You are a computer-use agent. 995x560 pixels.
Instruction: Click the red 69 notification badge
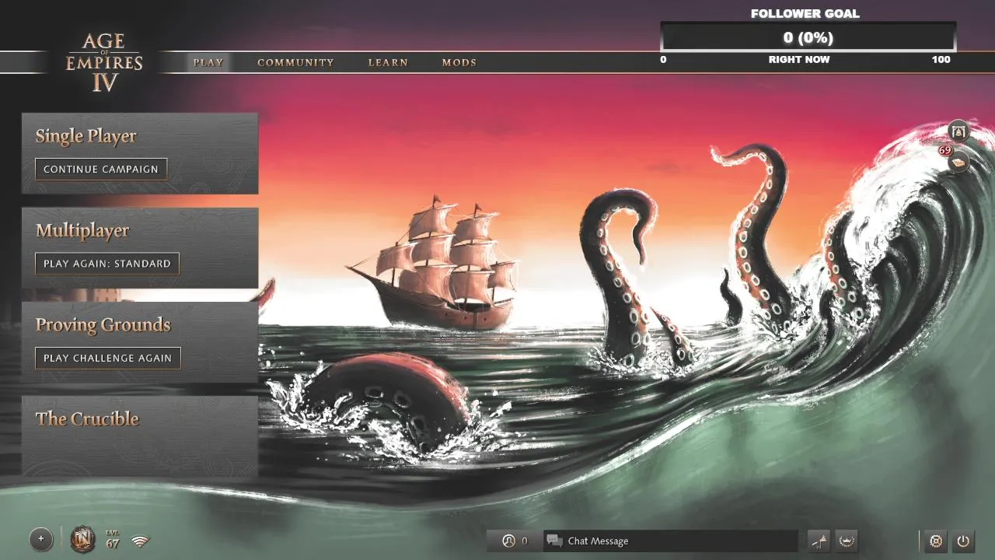(944, 150)
